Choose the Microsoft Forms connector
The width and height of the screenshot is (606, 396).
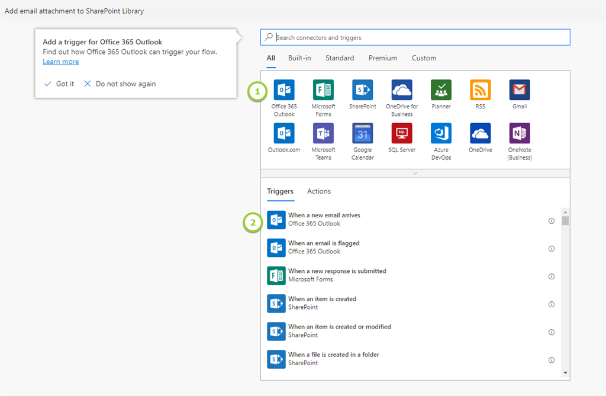(323, 90)
